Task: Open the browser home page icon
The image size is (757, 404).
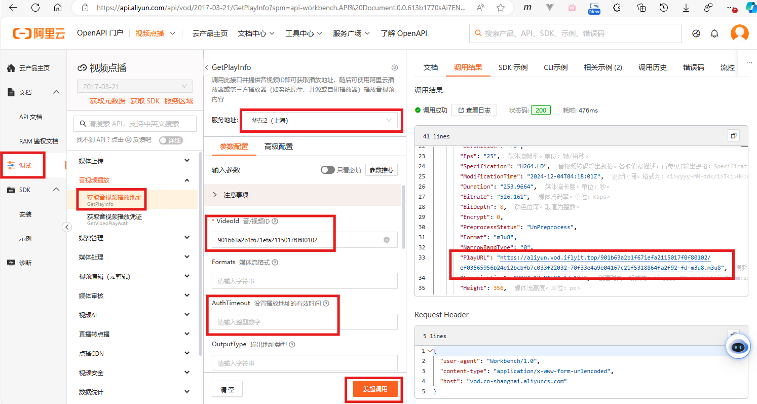Action: tap(58, 8)
